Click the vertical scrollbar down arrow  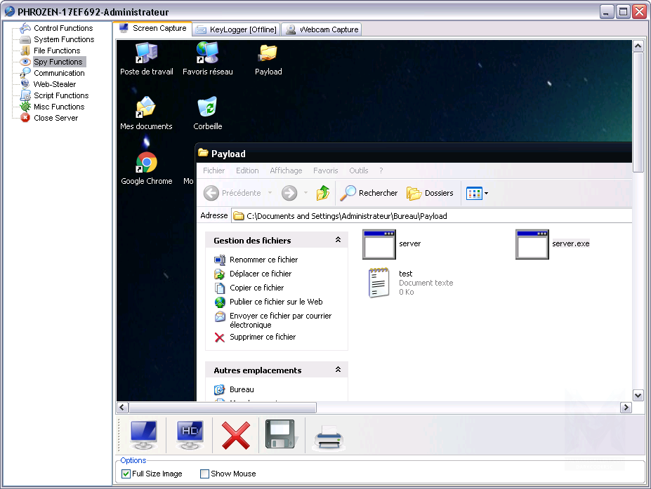(638, 395)
